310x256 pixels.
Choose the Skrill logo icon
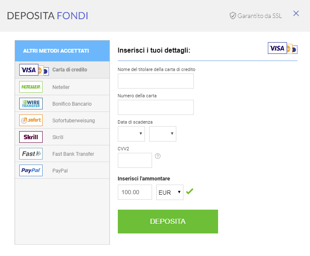click(31, 137)
